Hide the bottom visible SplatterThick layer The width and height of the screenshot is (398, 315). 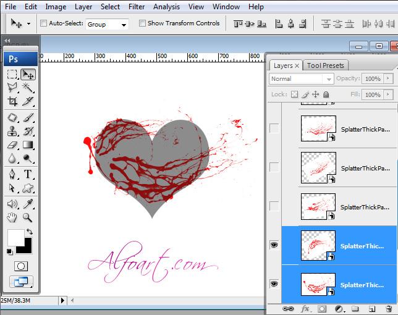point(274,283)
